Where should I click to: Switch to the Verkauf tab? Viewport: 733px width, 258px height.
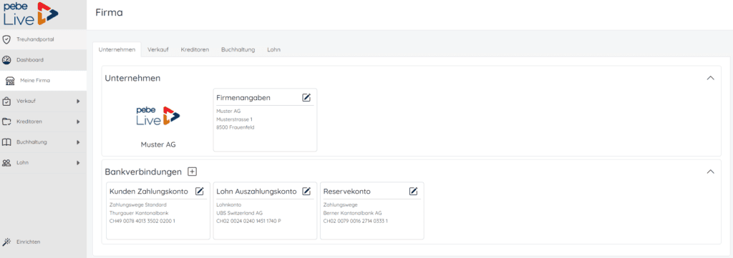pos(158,49)
